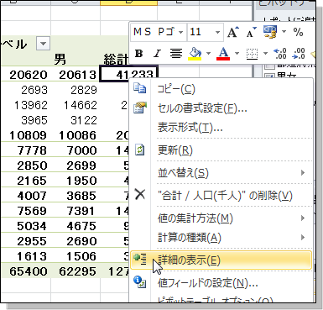Choose セルの書式設定(F) menu item
Screen dimensions: 323x310
tap(221, 108)
